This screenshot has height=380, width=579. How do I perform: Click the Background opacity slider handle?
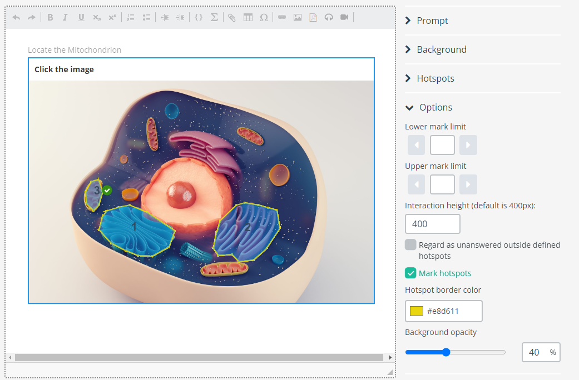click(446, 352)
